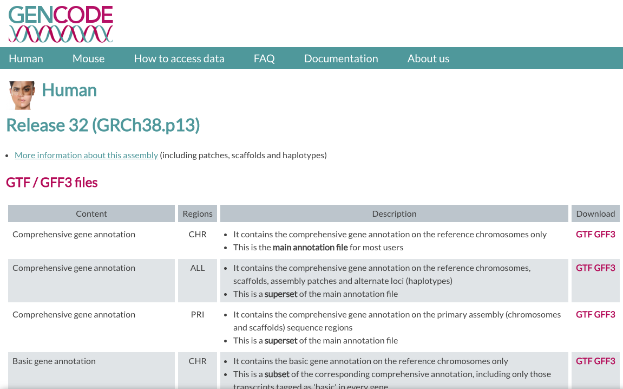623x389 pixels.
Task: Open the Human menu in the navigation bar
Action: 26,59
